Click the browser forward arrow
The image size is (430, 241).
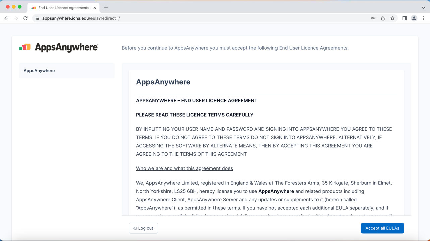(16, 18)
